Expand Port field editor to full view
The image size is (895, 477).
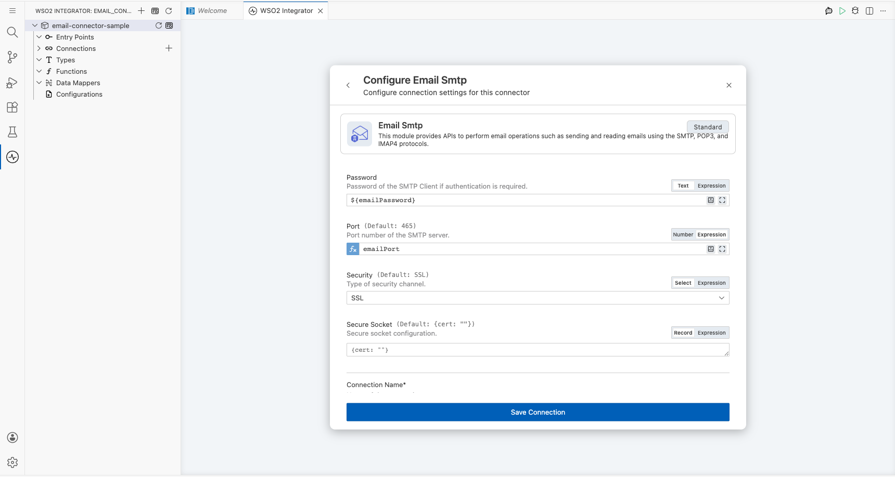click(x=722, y=249)
